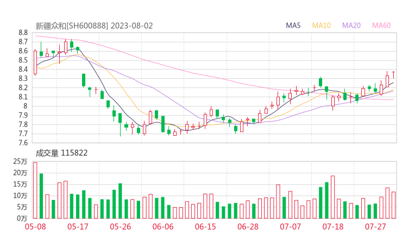
Task: Click the chart title 新疆众和[SH600888] 2023-08-02
Action: (x=94, y=26)
